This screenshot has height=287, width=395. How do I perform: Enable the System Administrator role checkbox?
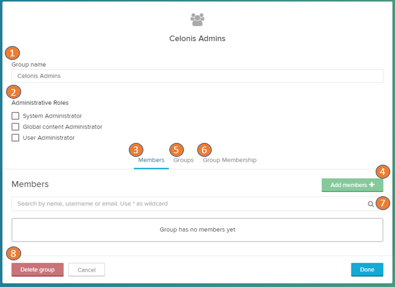pos(16,116)
